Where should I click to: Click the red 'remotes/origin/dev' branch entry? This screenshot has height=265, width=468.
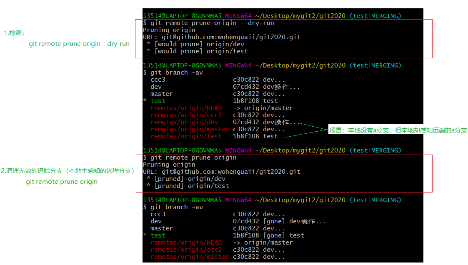coord(184,122)
